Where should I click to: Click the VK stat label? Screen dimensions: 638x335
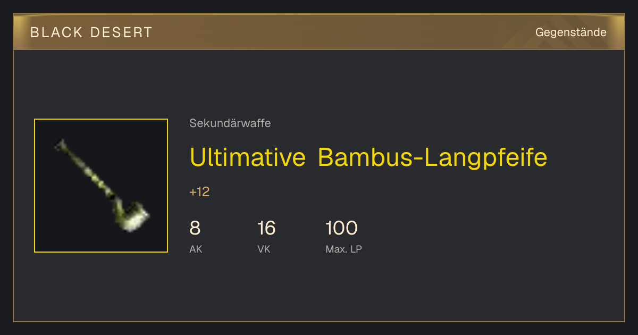point(264,249)
